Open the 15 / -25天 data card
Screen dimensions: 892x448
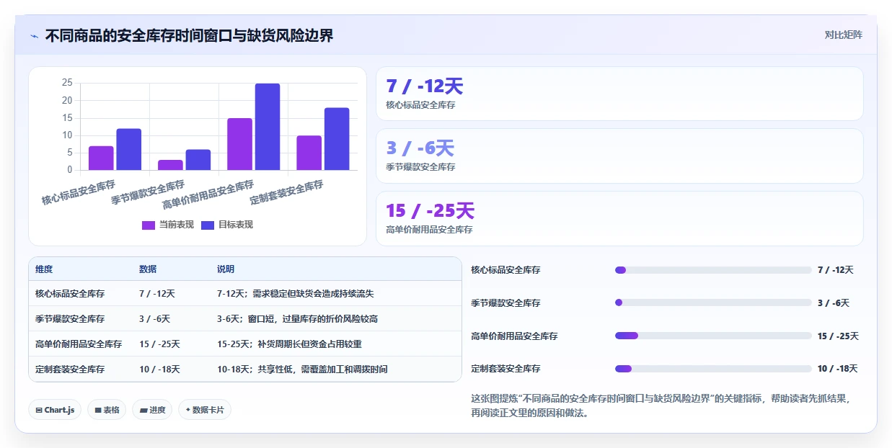click(619, 218)
